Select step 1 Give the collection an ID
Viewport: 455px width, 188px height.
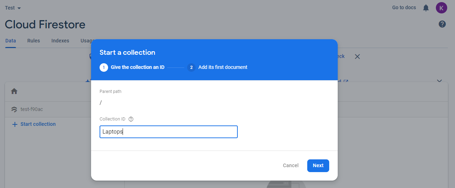[x=137, y=67]
